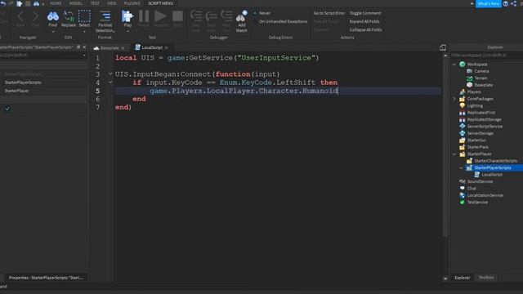Start the game with Play icon
Viewport: 523px width, 294px height.
pos(127,16)
